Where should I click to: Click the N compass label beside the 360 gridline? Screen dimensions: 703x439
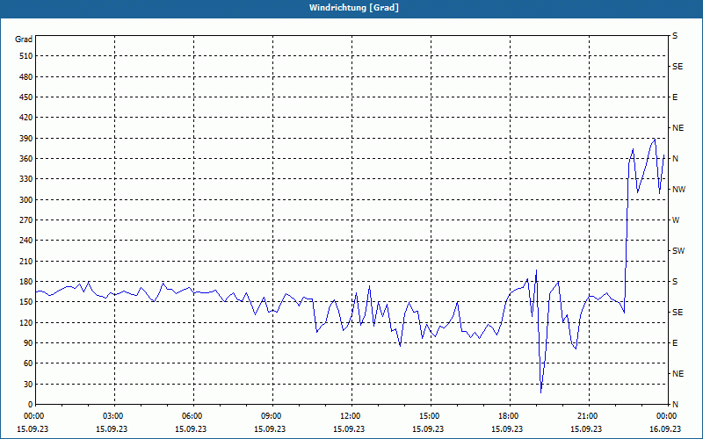point(675,159)
